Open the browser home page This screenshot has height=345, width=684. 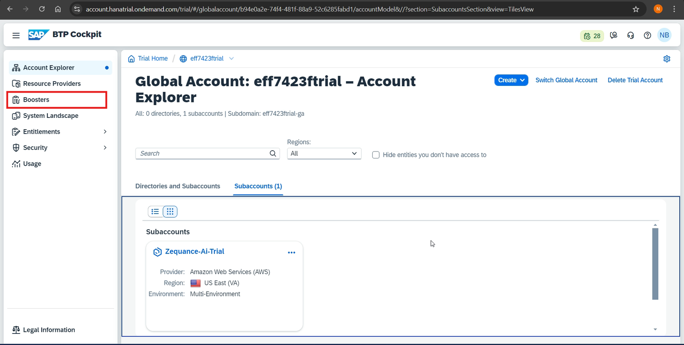[58, 9]
